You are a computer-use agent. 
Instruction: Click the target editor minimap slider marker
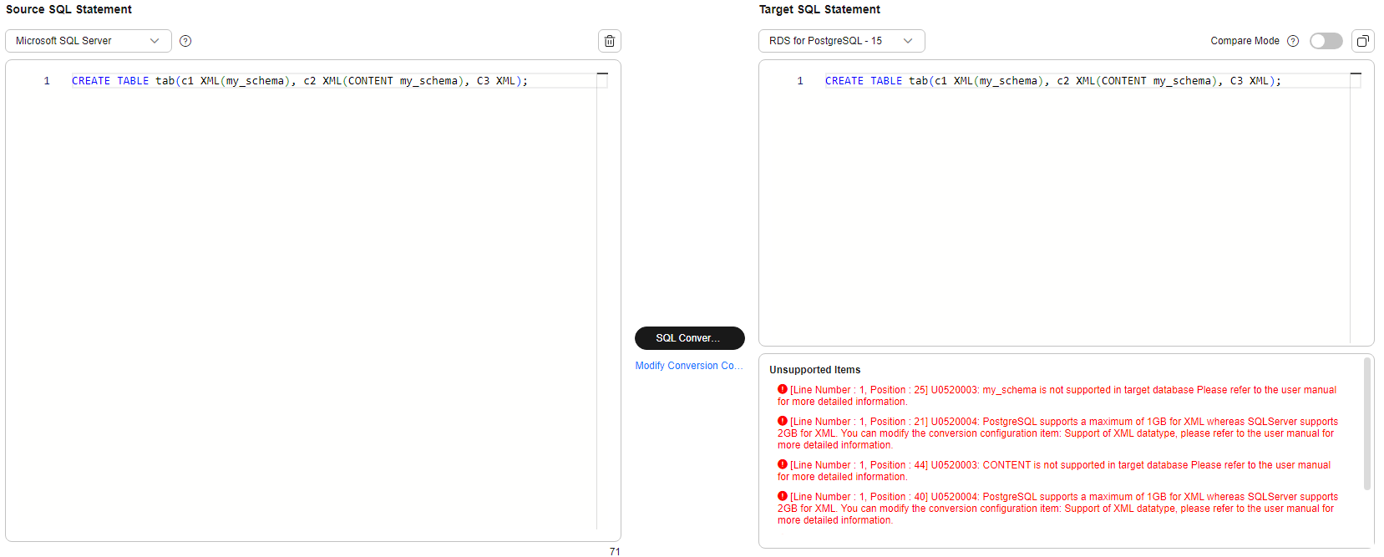pyautogui.click(x=1356, y=74)
